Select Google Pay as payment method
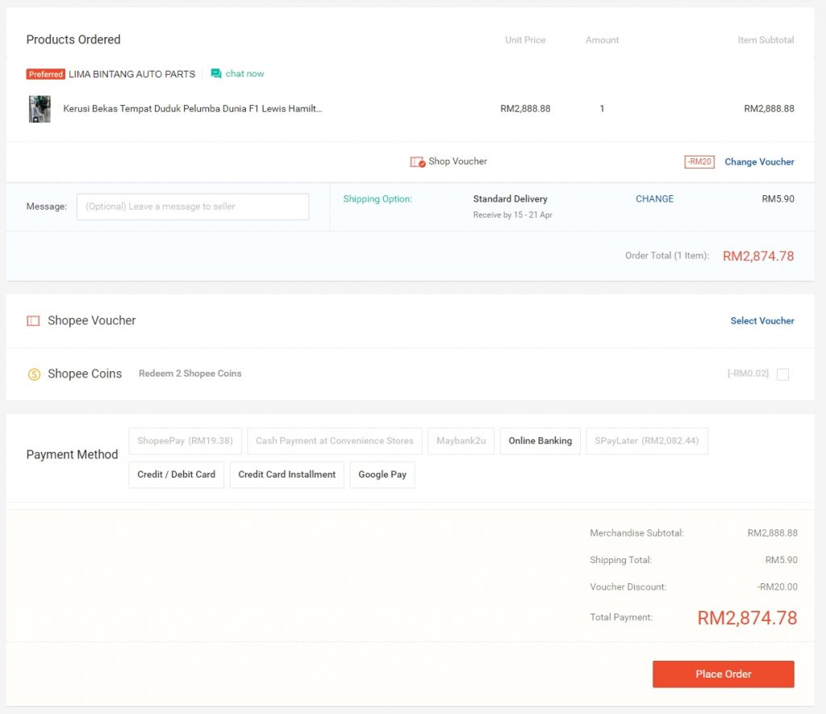 pos(382,474)
